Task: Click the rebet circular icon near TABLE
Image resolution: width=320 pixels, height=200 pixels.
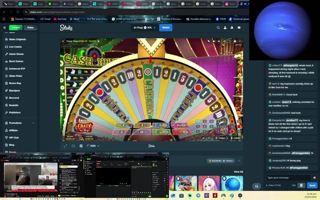Action: pos(209,138)
